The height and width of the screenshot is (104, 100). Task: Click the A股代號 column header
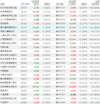[60, 4]
